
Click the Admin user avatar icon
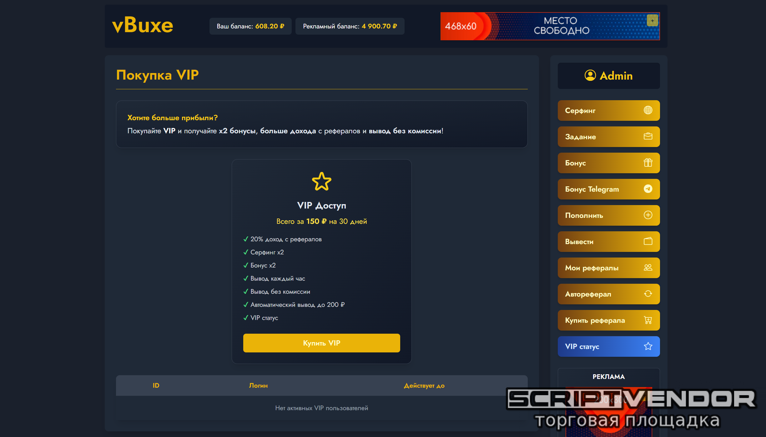tap(590, 75)
